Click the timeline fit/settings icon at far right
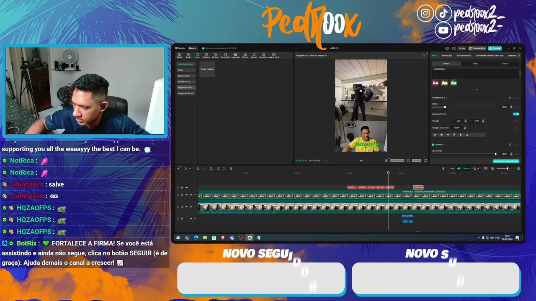536x301 pixels. pos(518,168)
